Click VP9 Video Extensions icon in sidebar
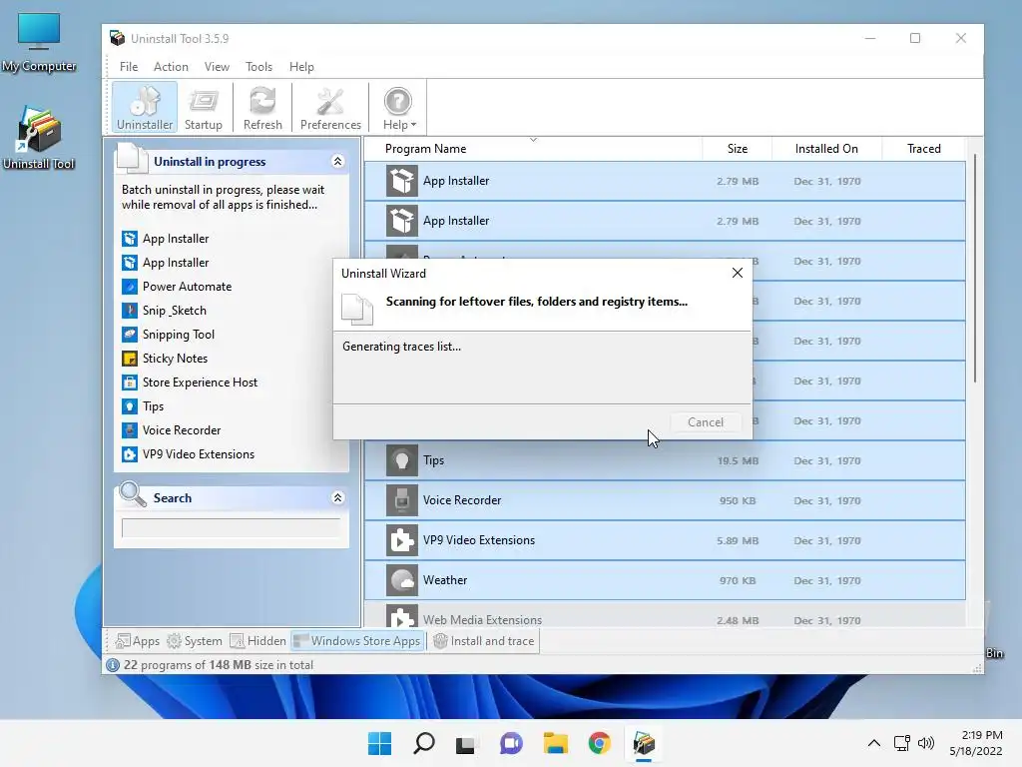 click(x=130, y=454)
